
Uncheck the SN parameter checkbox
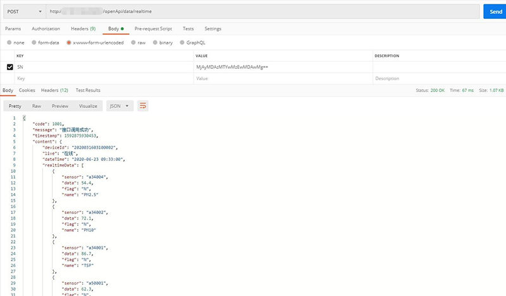point(9,67)
